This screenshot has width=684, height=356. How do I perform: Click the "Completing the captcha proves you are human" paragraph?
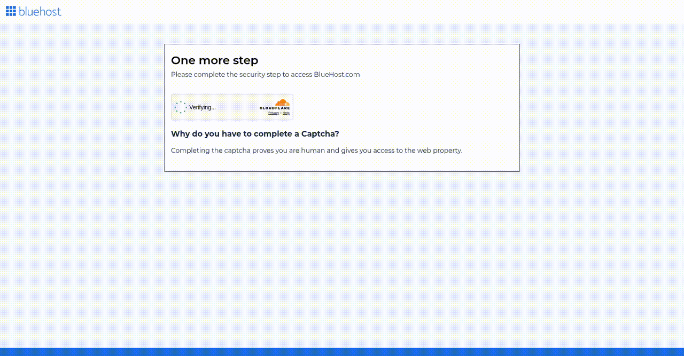pyautogui.click(x=316, y=151)
